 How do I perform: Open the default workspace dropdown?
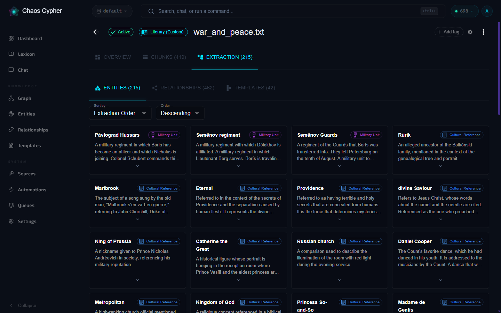pyautogui.click(x=112, y=11)
